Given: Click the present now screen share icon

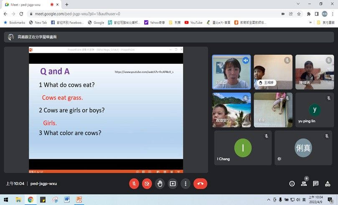Looking at the screenshot, I should point(173,184).
